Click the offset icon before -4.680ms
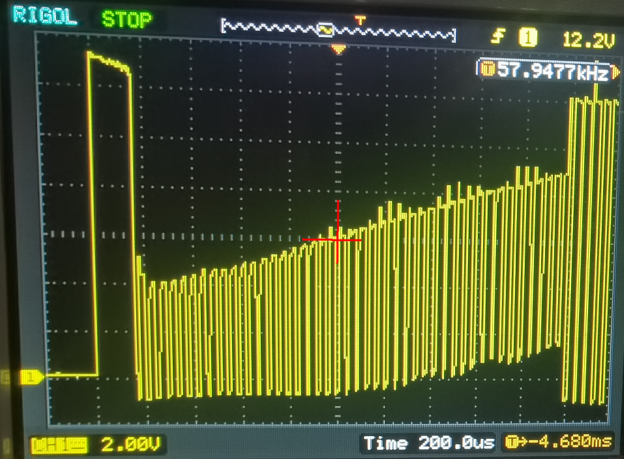The height and width of the screenshot is (459, 624). click(x=512, y=442)
